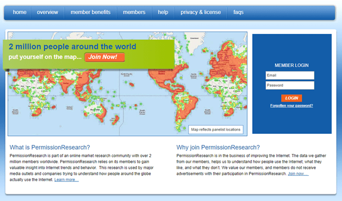
Task: Click the orange LOGIN button
Action: 292,98
